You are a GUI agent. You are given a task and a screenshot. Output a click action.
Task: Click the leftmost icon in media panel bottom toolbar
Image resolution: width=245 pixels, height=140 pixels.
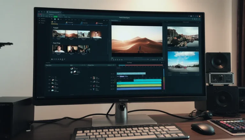pos(52,59)
